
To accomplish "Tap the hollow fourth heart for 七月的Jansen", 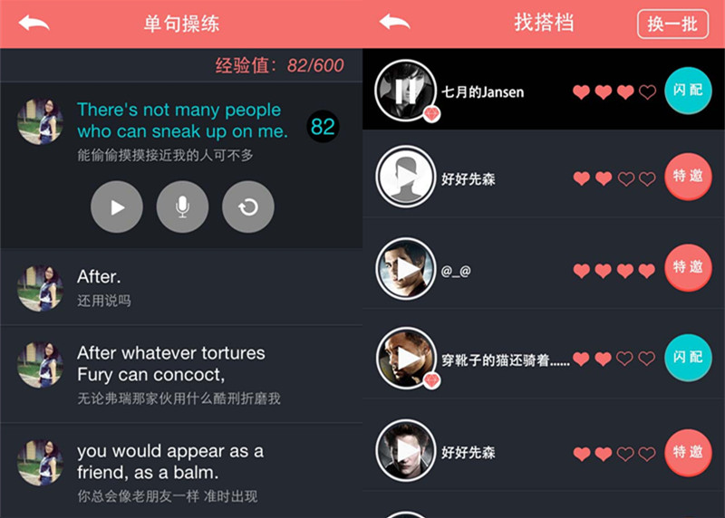I will 647,92.
